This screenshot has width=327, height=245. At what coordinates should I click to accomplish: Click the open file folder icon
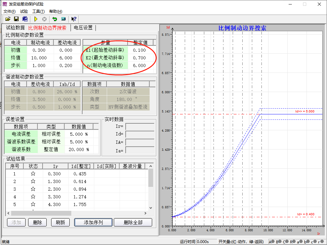(x=8, y=19)
